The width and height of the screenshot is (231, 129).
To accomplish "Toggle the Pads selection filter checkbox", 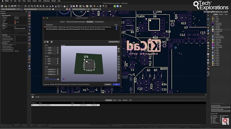I will coord(212,120).
